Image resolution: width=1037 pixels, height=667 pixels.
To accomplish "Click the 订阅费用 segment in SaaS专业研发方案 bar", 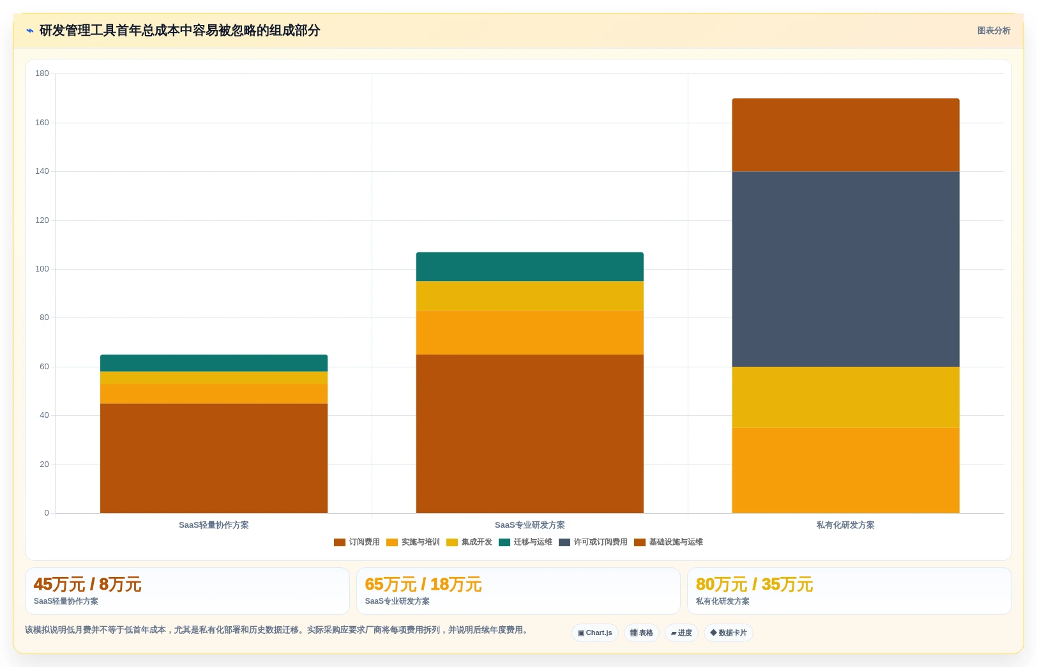I will pyautogui.click(x=530, y=434).
